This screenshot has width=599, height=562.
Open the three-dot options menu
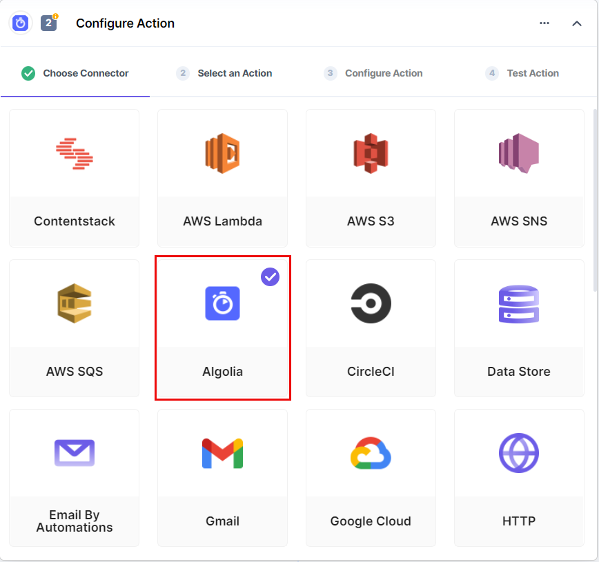[544, 23]
